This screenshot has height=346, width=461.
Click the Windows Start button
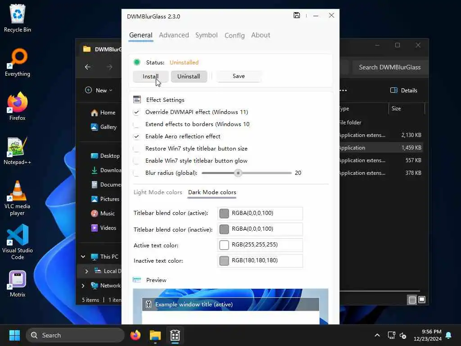pos(14,335)
